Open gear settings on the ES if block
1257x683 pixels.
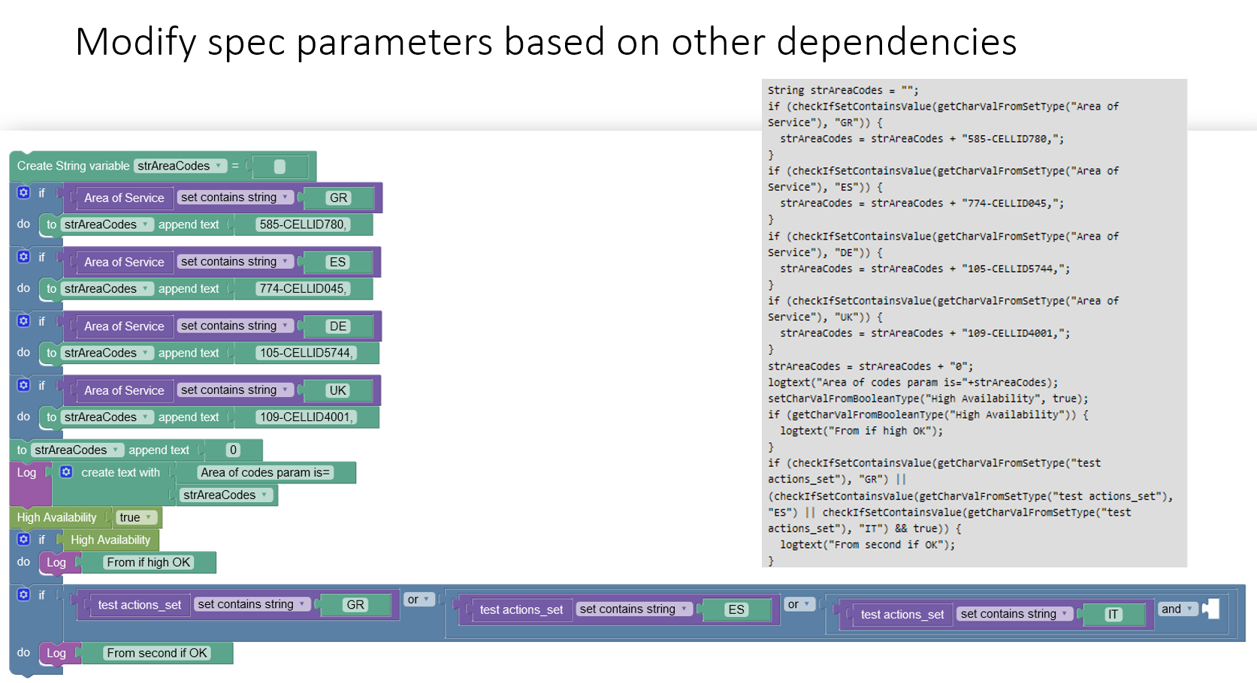coord(23,257)
